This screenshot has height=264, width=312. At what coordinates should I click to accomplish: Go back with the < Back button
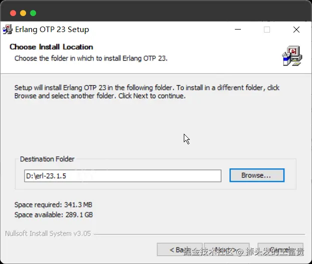coord(180,249)
